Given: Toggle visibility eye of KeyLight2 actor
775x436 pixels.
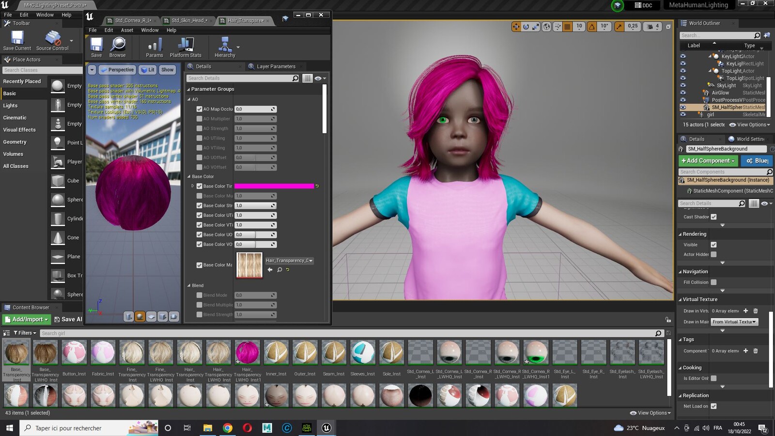Looking at the screenshot, I should [x=683, y=56].
